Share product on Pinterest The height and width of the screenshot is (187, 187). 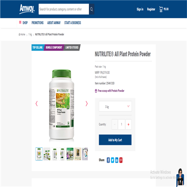(x=121, y=160)
